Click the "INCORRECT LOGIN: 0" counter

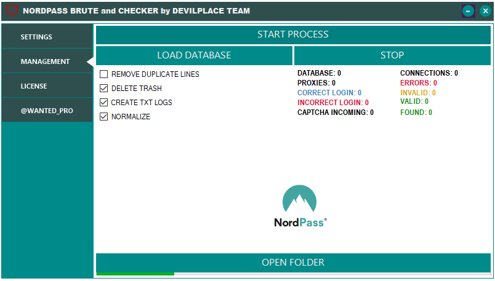pos(333,103)
